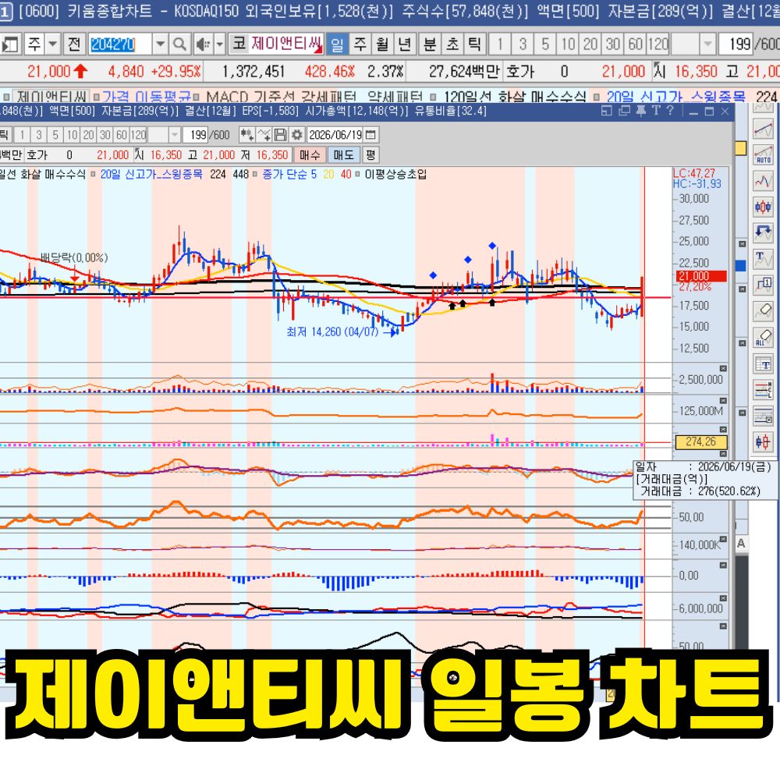Click the blue color swatch beside tool column

(x=740, y=266)
